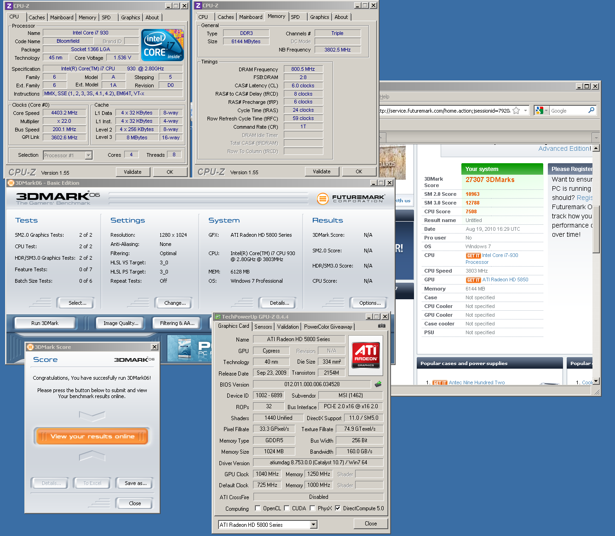Click the Intel Core i7 logo in CPU-Z
This screenshot has width=615, height=536.
[163, 45]
